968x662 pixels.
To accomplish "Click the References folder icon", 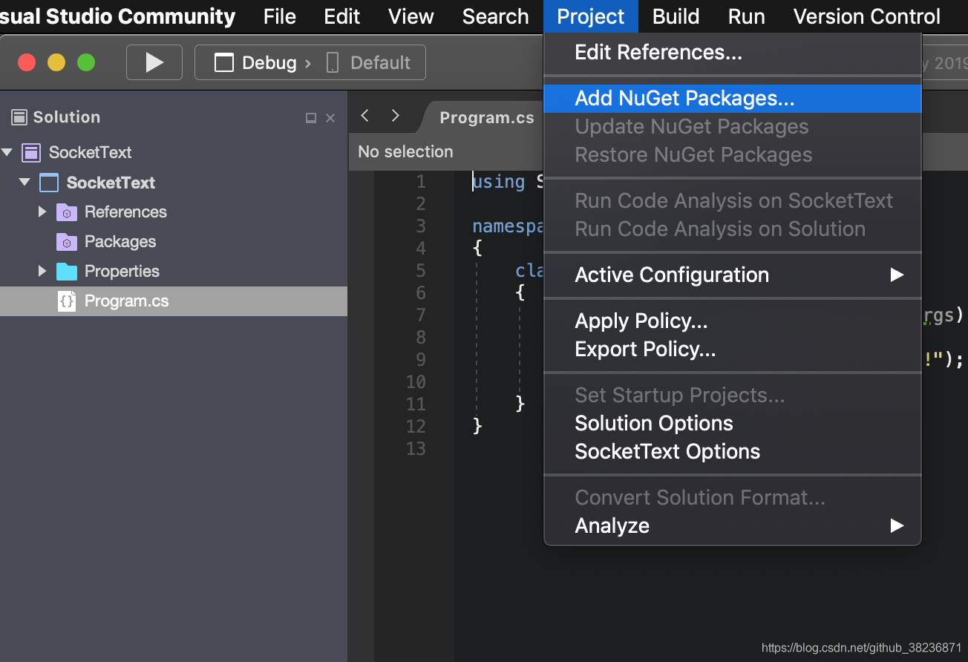I will (67, 212).
